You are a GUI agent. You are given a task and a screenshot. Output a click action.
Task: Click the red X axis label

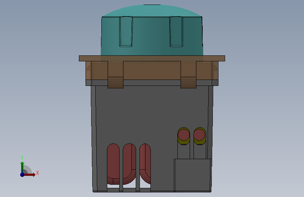tap(38, 173)
